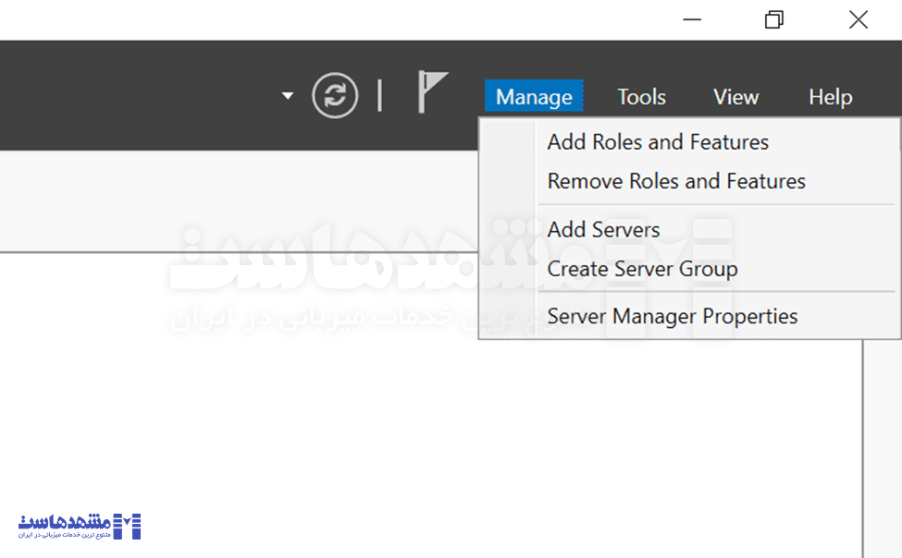Open the Help menu
Screen dimensions: 902x558
point(830,97)
